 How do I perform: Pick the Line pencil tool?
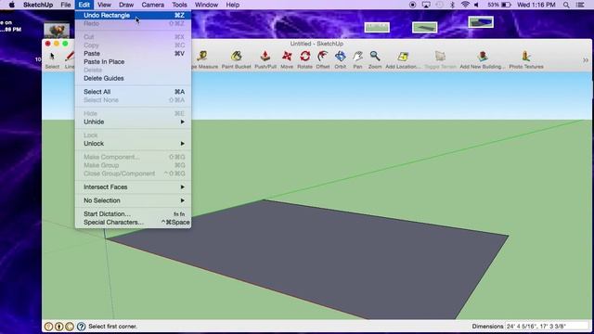point(70,59)
